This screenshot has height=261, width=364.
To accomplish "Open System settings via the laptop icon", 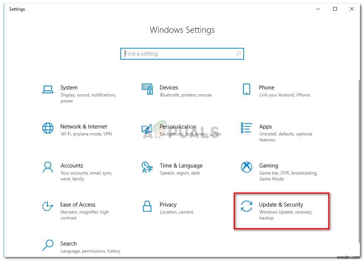I will coord(48,89).
